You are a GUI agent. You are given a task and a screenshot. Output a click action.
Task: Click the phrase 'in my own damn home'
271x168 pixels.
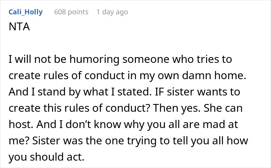point(204,77)
